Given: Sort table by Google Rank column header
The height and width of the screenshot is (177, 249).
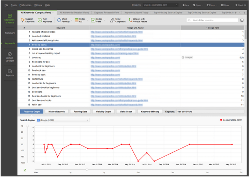Looking at the screenshot, I should pyautogui.click(x=213, y=28).
